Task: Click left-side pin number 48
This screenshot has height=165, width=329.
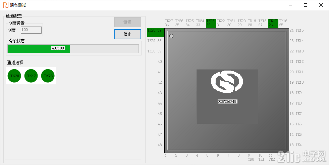Action: (x=160, y=145)
